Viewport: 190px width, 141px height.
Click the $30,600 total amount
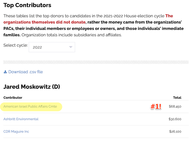pyautogui.click(x=175, y=119)
